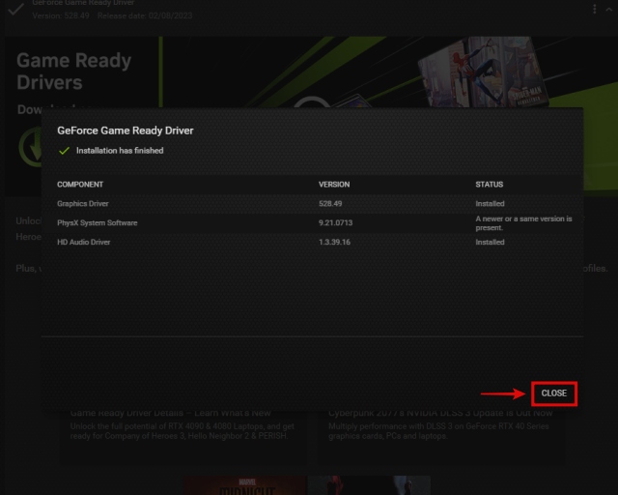Click the STATUS column header
618x495 pixels.
click(x=489, y=184)
